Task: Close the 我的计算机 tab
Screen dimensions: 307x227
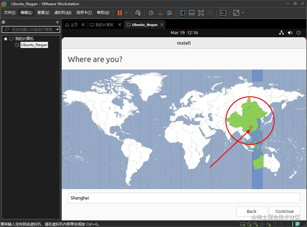Action: click(120, 25)
